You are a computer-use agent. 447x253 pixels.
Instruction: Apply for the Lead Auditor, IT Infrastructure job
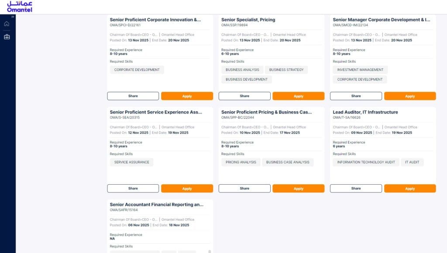click(409, 189)
